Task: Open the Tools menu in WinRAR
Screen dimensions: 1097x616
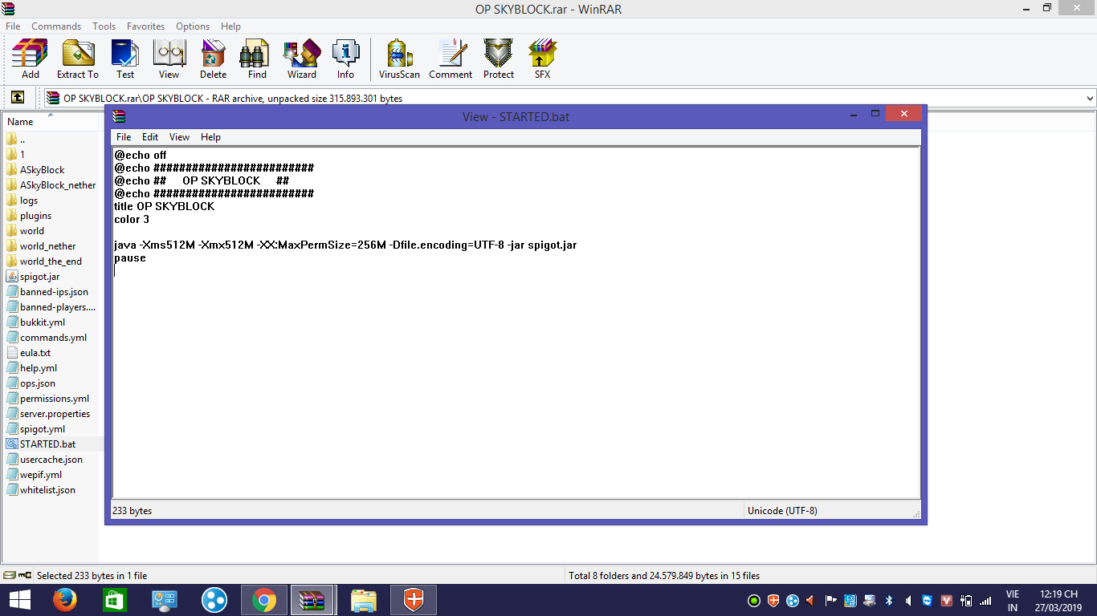Action: point(104,26)
